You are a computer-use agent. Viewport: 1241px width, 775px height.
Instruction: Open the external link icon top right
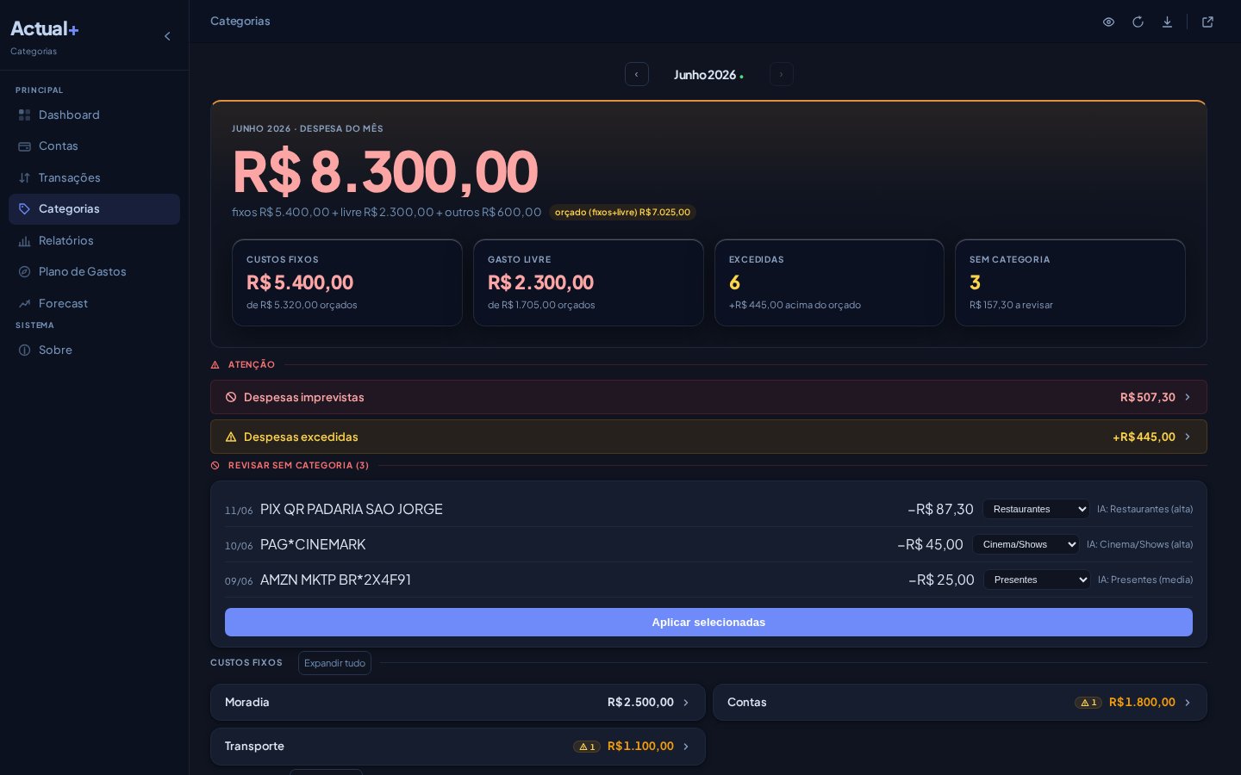pos(1207,22)
